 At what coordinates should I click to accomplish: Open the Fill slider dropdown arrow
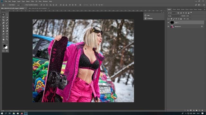click(x=191, y=19)
